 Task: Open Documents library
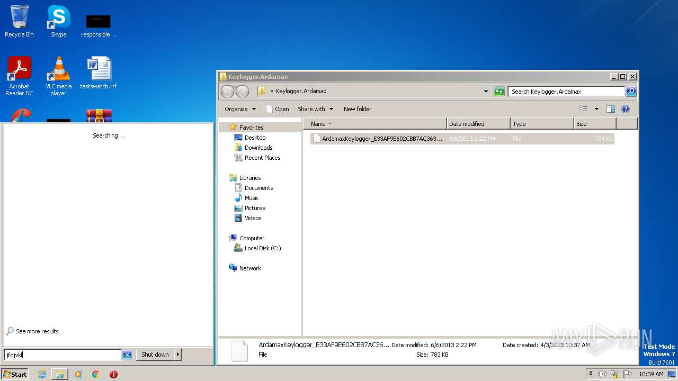[x=258, y=188]
